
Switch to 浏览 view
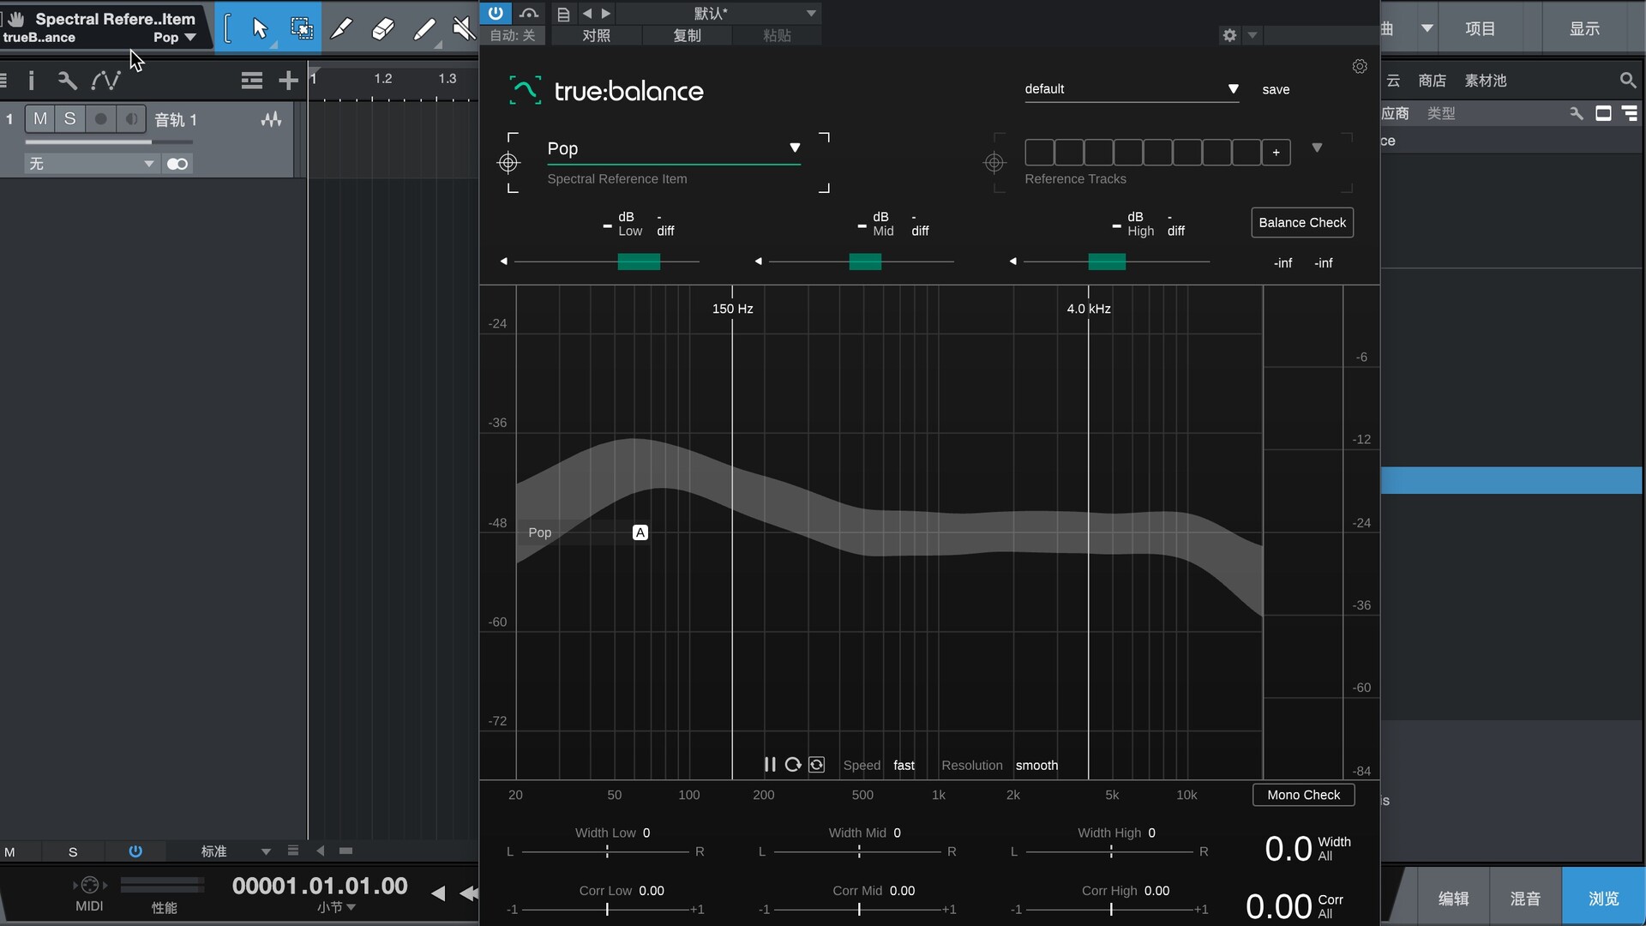tap(1603, 898)
